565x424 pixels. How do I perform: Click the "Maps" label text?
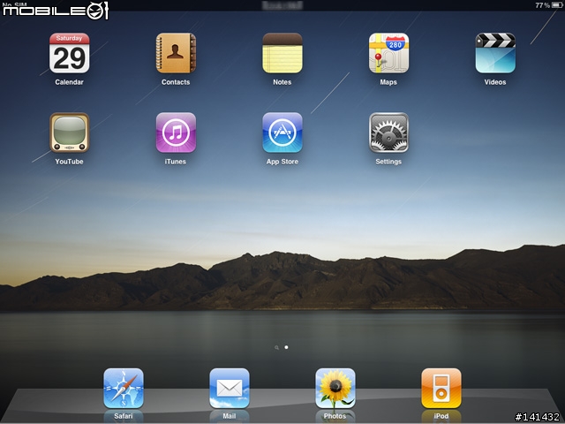pyautogui.click(x=388, y=82)
